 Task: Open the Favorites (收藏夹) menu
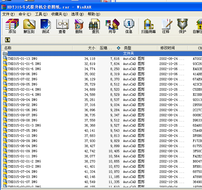click(x=59, y=14)
